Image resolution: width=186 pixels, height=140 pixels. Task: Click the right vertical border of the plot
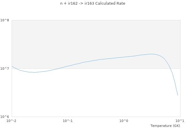[180, 87]
